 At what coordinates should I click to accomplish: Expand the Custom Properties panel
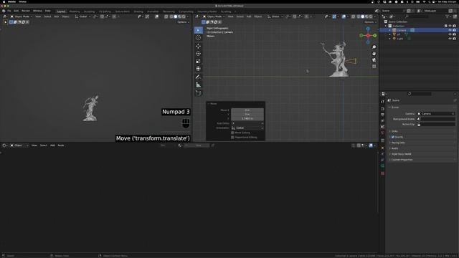pyautogui.click(x=402, y=160)
